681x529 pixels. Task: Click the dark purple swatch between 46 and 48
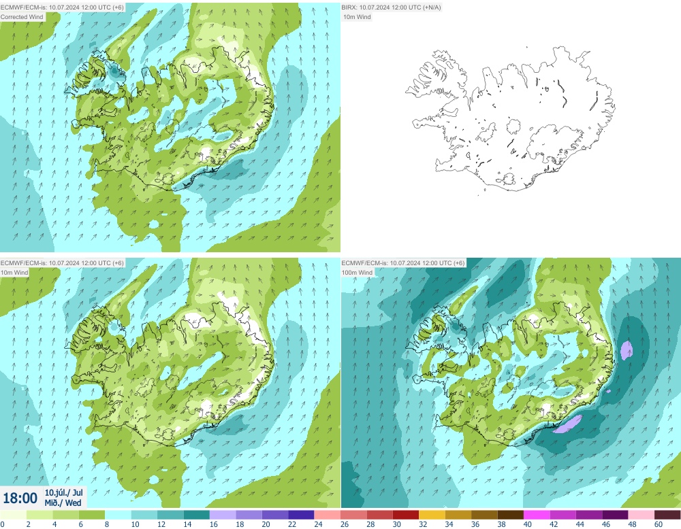coord(616,515)
